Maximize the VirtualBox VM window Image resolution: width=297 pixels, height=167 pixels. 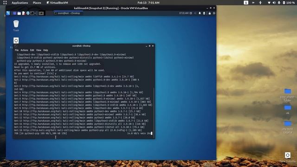coord(210,8)
